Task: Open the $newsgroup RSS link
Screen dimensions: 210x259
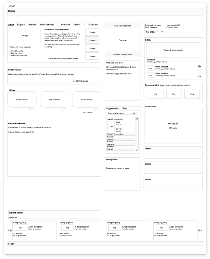Action: [173, 25]
